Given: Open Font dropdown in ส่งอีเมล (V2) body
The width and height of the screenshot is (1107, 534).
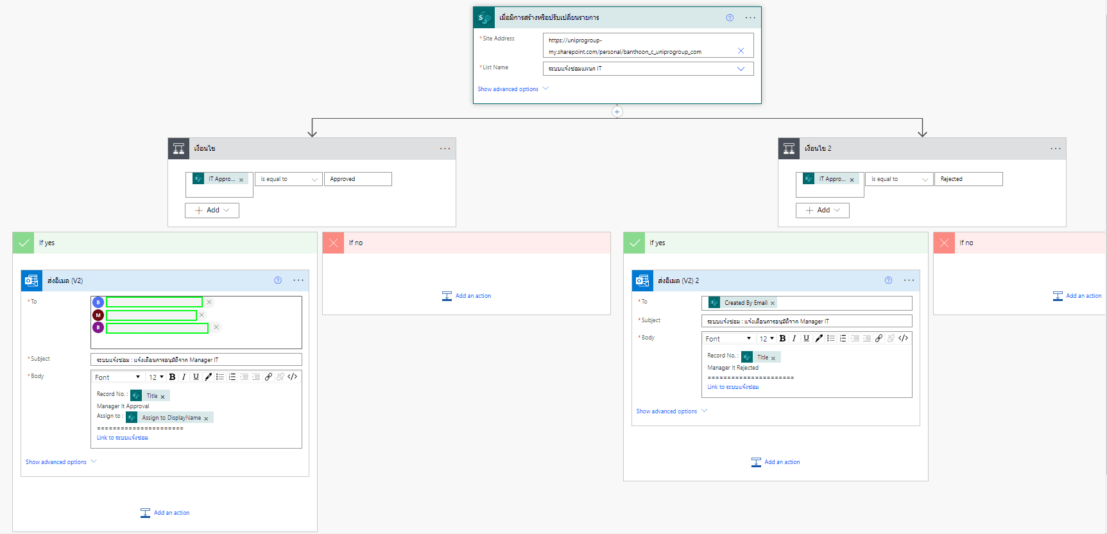Looking at the screenshot, I should pos(117,377).
